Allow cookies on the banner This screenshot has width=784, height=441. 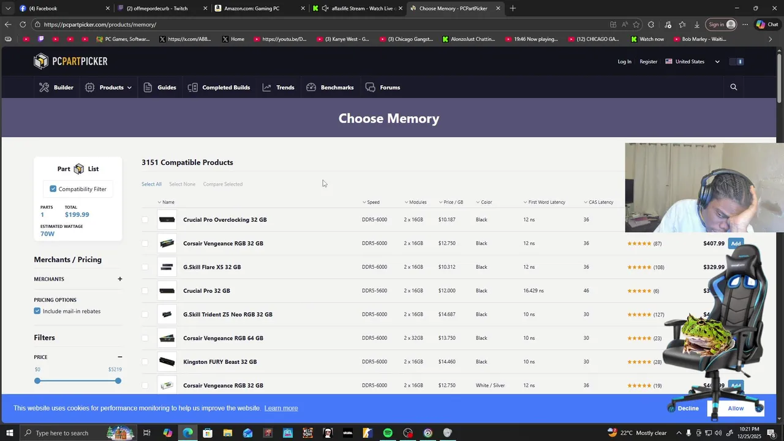pos(736,409)
